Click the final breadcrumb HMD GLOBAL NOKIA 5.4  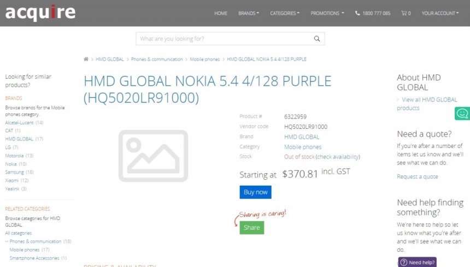click(x=267, y=60)
